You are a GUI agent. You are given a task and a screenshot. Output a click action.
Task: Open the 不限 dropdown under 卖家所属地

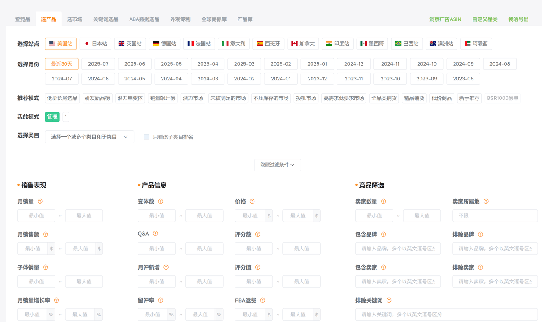click(x=495, y=216)
